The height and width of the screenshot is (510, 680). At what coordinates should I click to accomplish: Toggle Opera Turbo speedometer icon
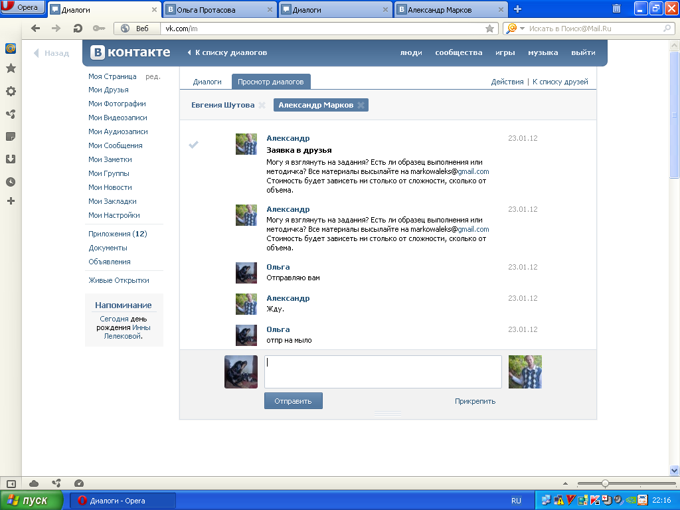79,483
